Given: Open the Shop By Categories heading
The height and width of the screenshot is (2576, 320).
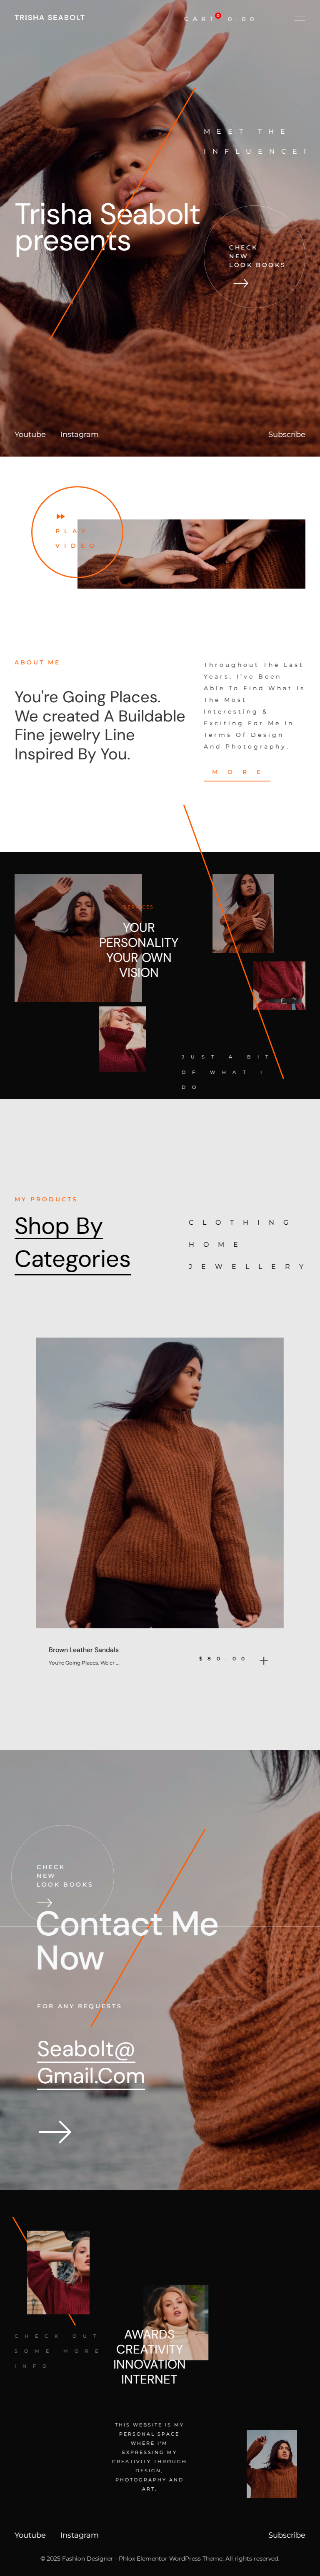Looking at the screenshot, I should click(73, 1242).
